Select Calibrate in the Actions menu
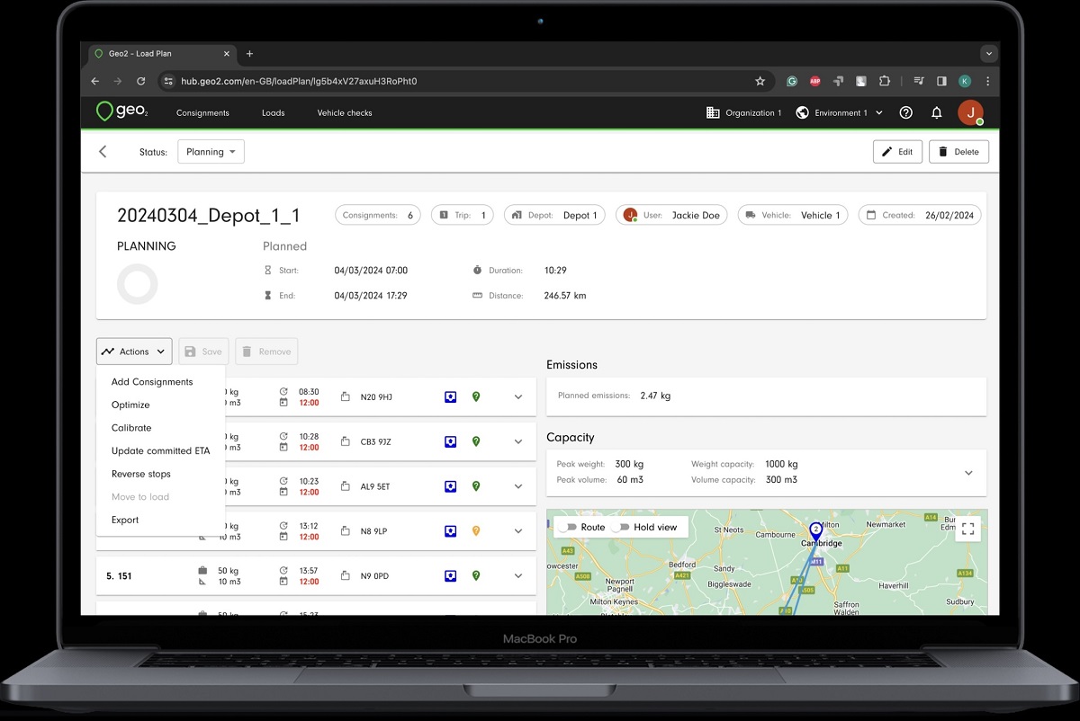Viewport: 1080px width, 721px height. coord(131,428)
